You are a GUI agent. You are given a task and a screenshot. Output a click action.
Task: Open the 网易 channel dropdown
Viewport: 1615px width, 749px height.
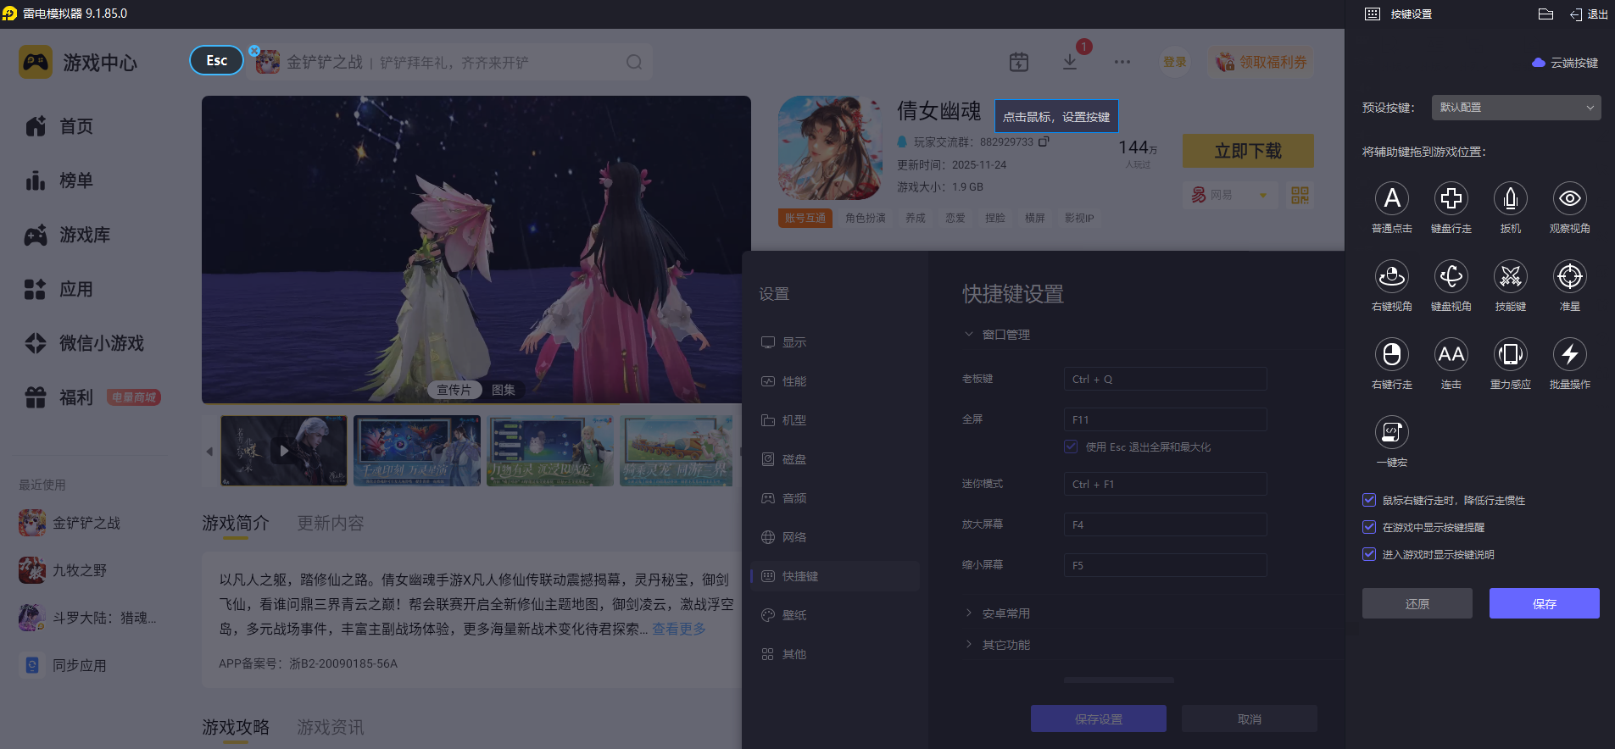point(1230,195)
